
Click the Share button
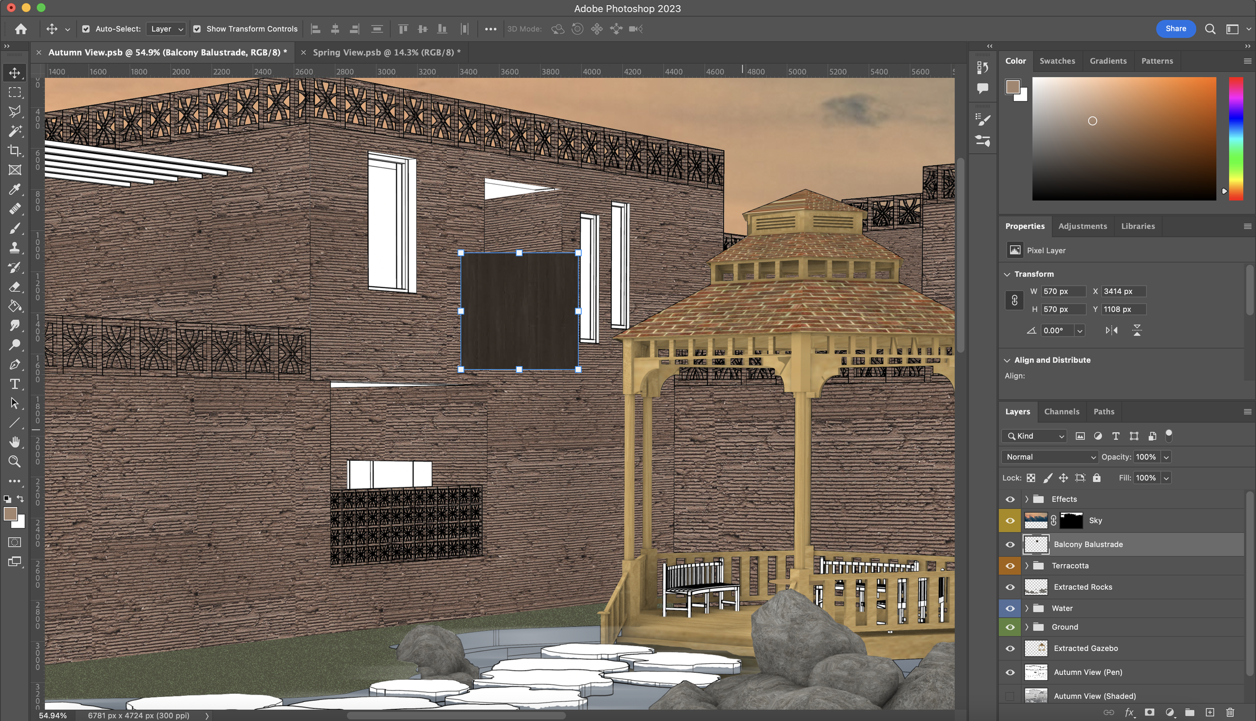[1176, 29]
